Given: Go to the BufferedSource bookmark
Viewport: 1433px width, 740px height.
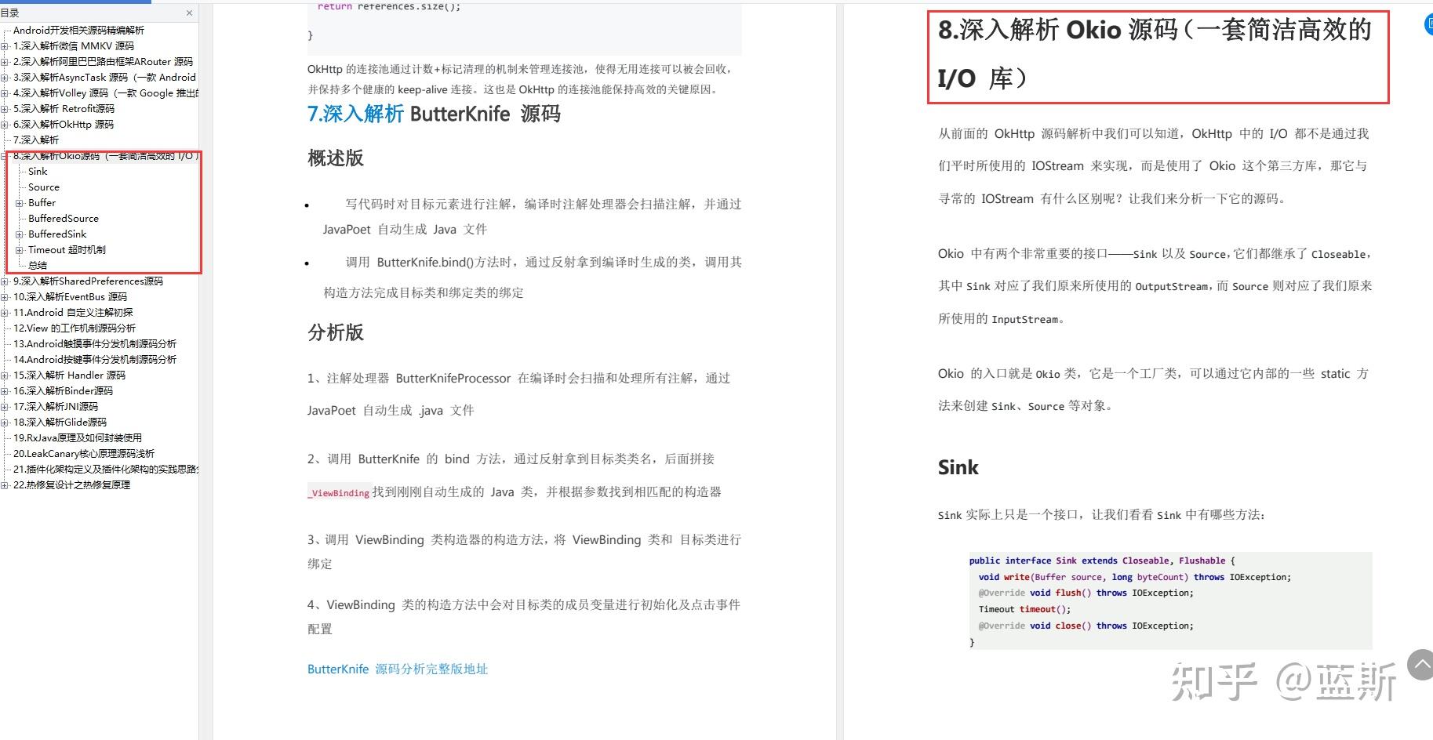Looking at the screenshot, I should (64, 219).
